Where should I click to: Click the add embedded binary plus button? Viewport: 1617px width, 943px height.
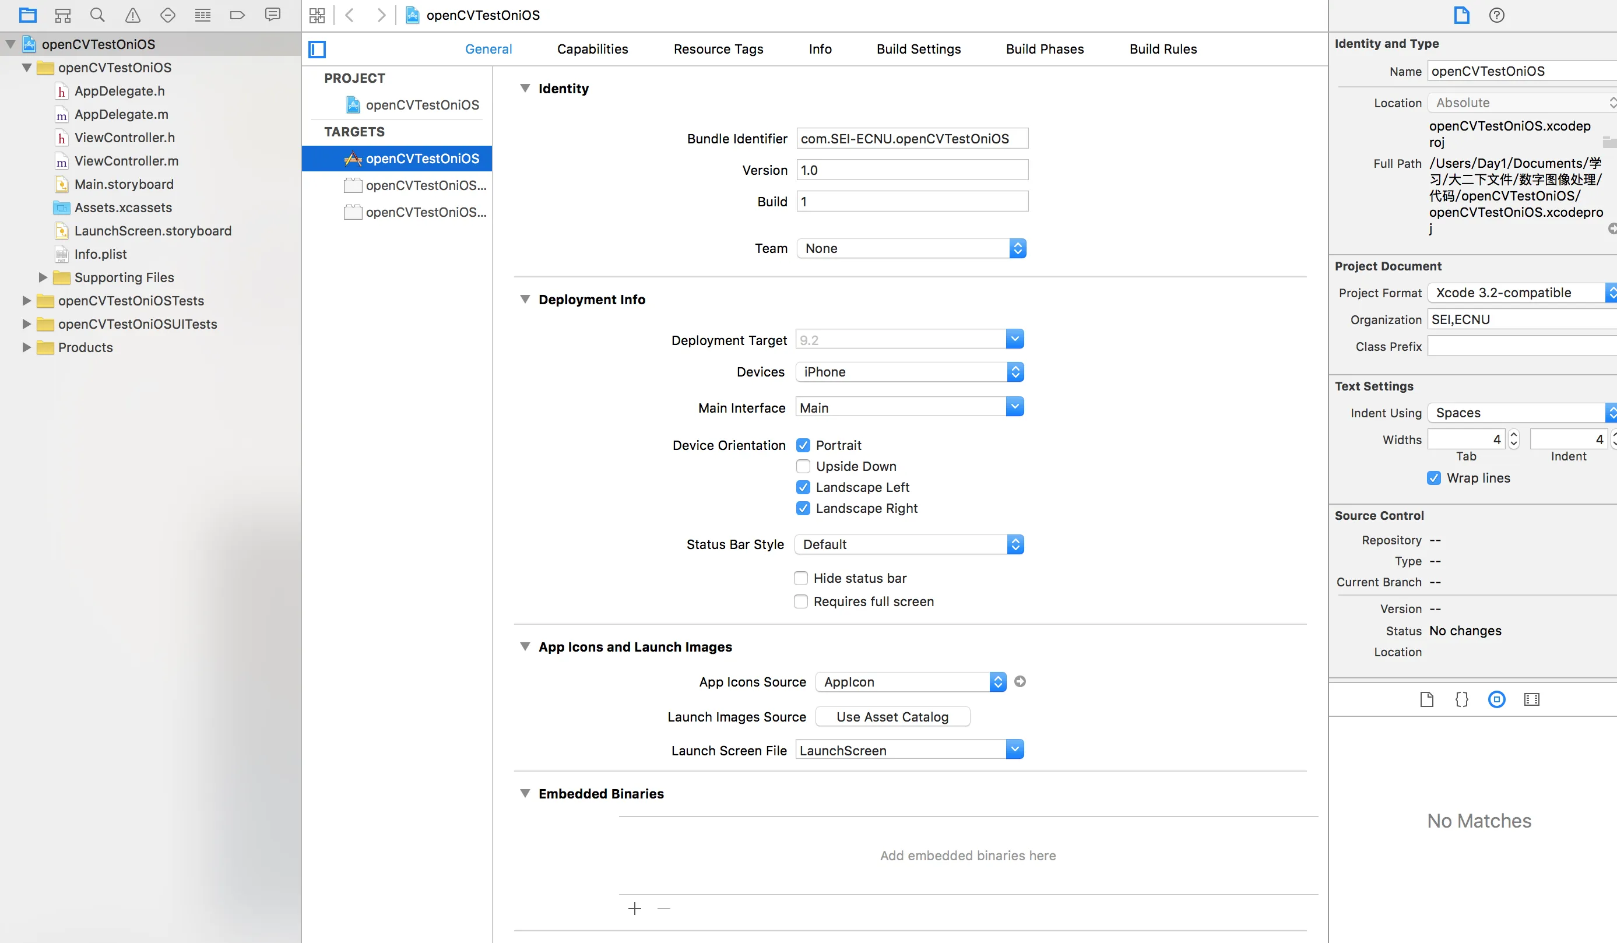[635, 909]
